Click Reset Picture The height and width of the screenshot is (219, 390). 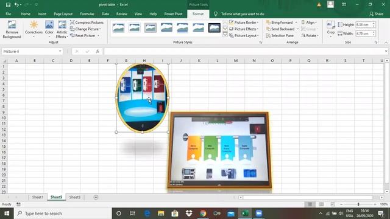pos(85,35)
